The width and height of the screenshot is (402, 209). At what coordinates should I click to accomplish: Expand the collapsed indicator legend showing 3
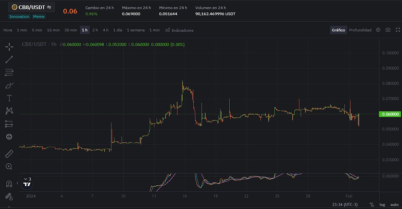(27, 179)
